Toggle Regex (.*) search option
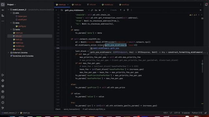Screen dimensions: 209x117 (104, 10)
